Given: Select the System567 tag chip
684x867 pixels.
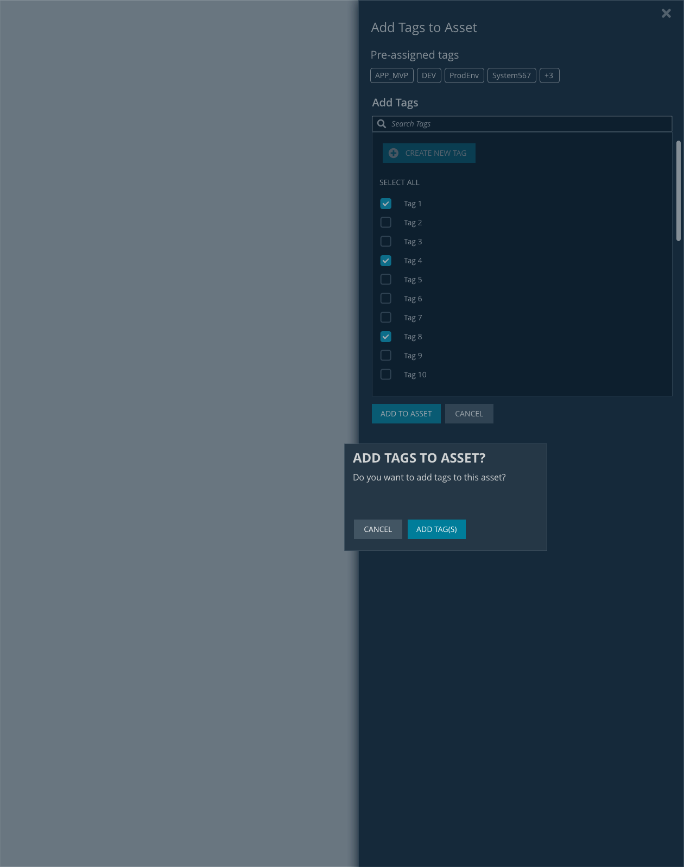Looking at the screenshot, I should (x=511, y=75).
